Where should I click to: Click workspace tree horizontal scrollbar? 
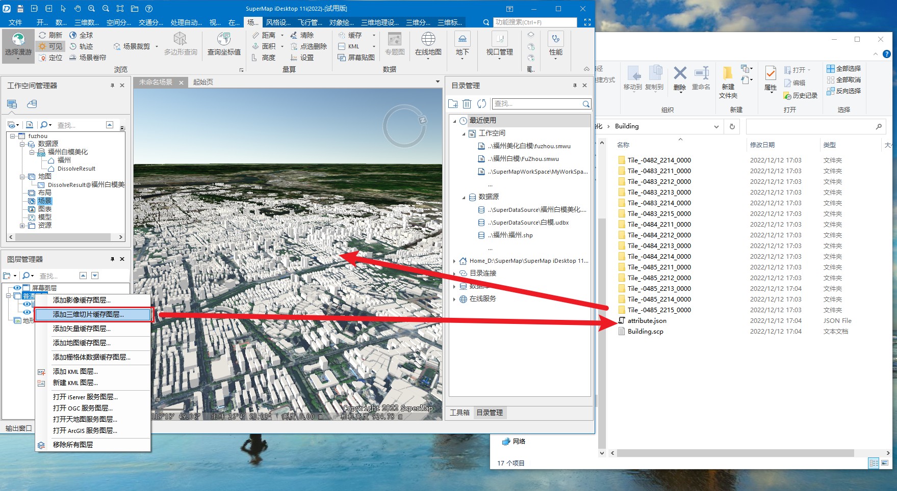point(63,237)
